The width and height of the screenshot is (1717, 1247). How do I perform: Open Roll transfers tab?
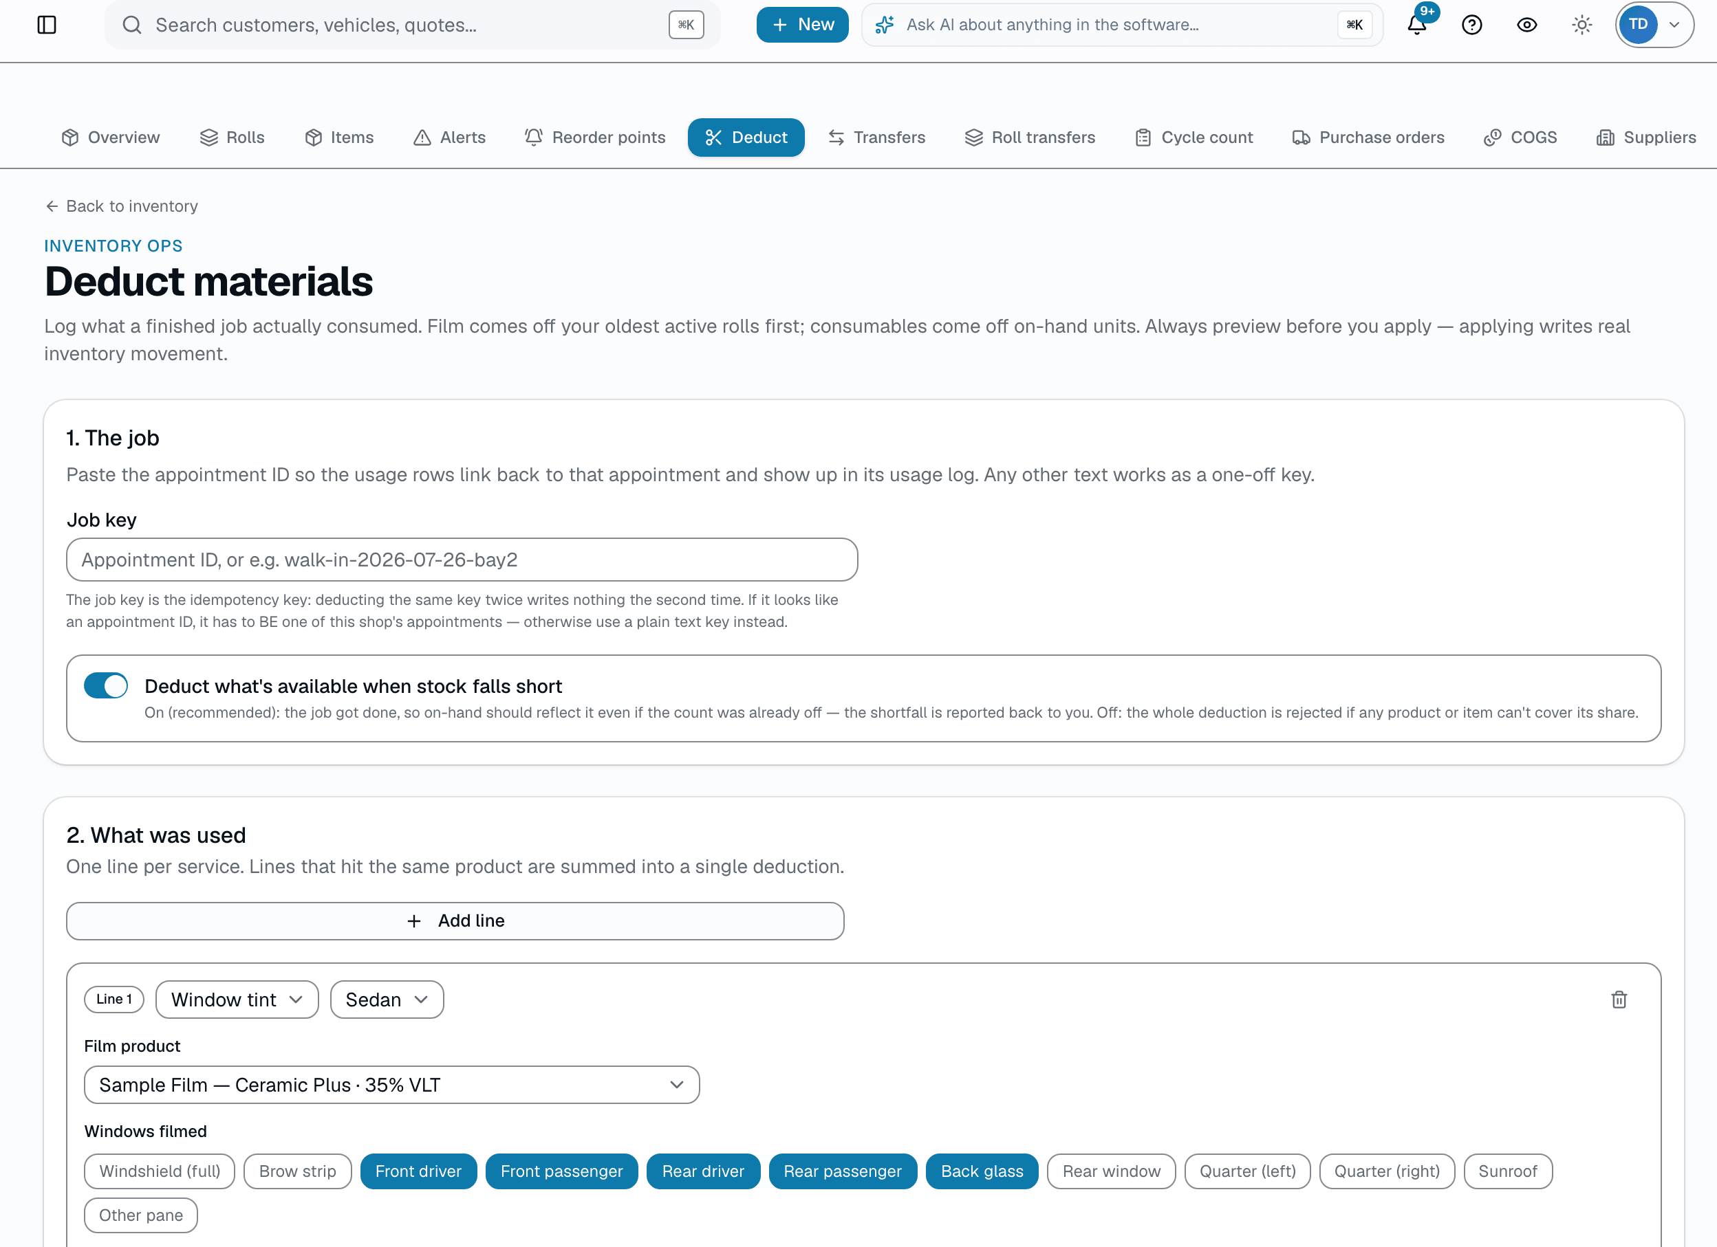pyautogui.click(x=1030, y=137)
